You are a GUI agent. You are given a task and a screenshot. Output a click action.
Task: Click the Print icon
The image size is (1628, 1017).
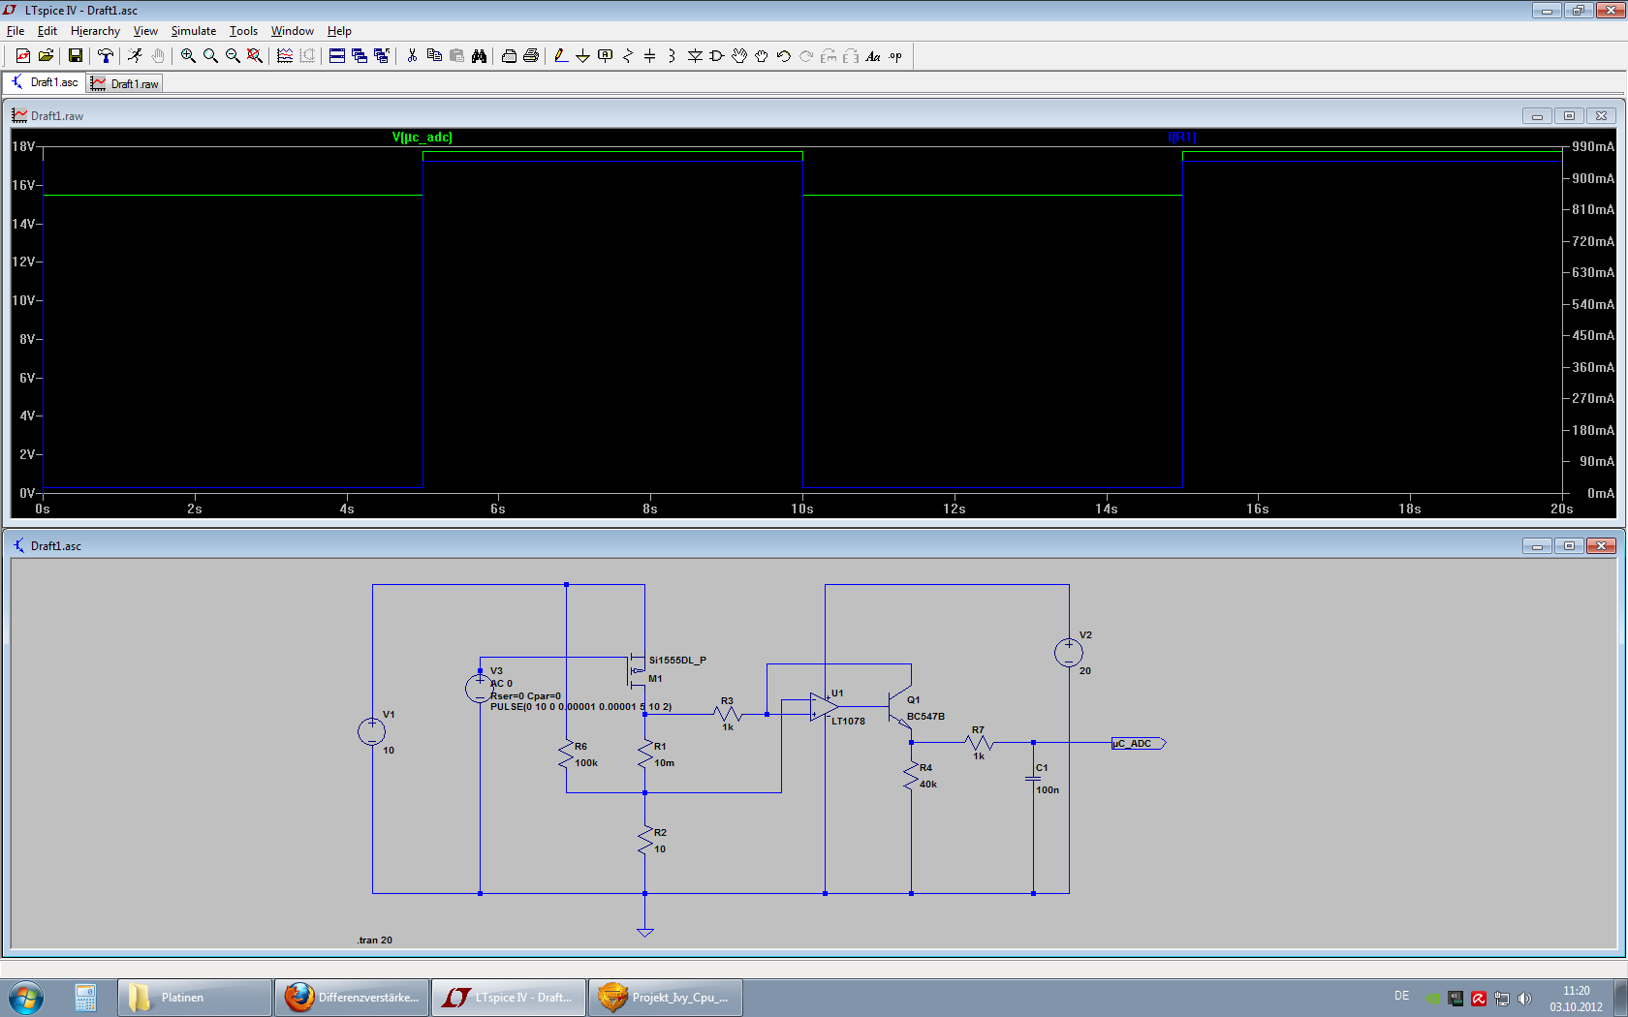tap(531, 56)
